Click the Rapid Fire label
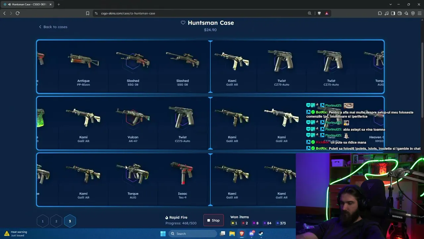Viewport: 424px width, 239px height. [178, 217]
